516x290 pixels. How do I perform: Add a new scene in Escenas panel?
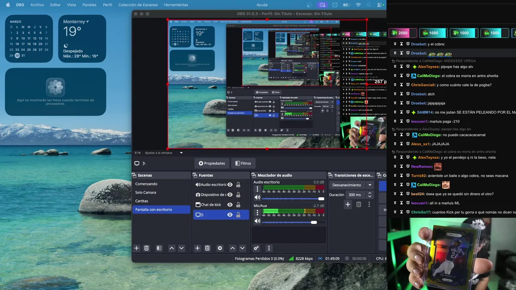[137, 248]
